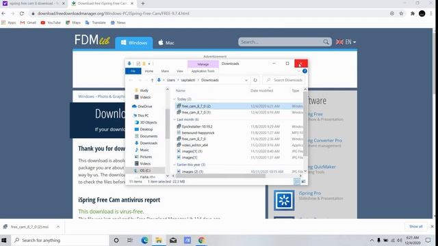Open notification center icon
438x246 pixels.
[x=428, y=240]
